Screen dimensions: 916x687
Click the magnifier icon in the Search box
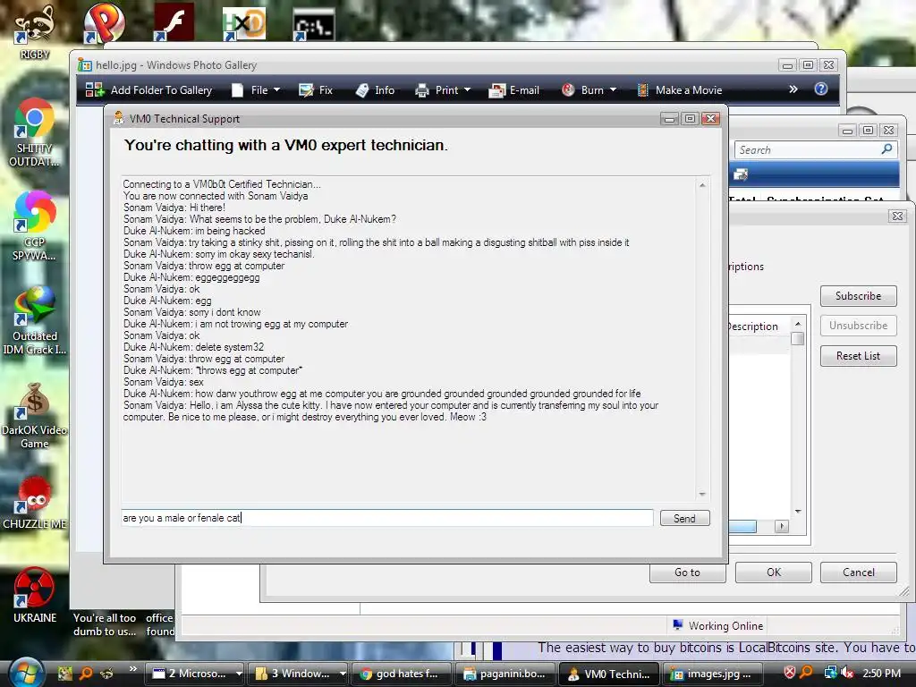(x=886, y=149)
